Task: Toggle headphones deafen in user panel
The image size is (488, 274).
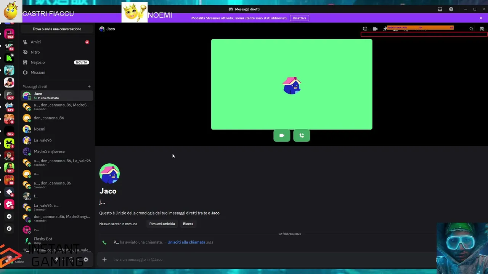Action: point(71,260)
